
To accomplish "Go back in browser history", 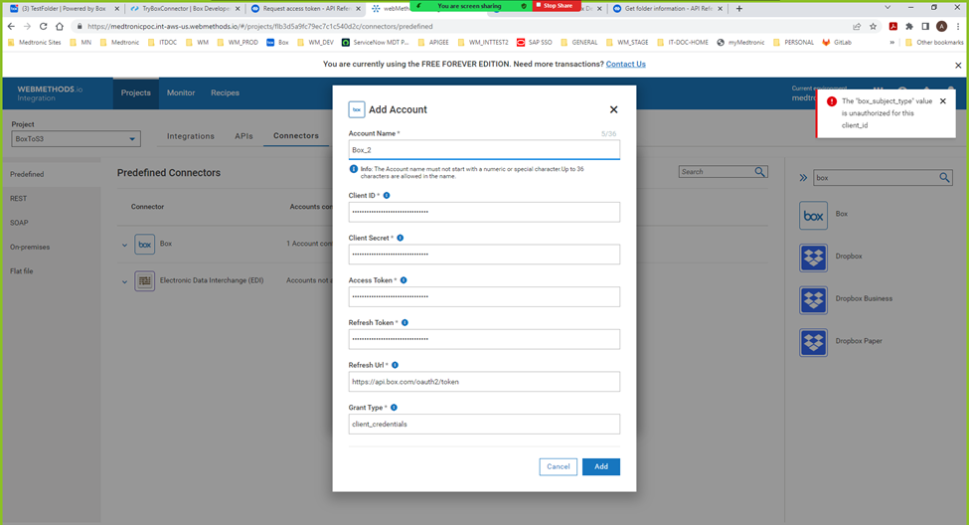I will click(11, 26).
